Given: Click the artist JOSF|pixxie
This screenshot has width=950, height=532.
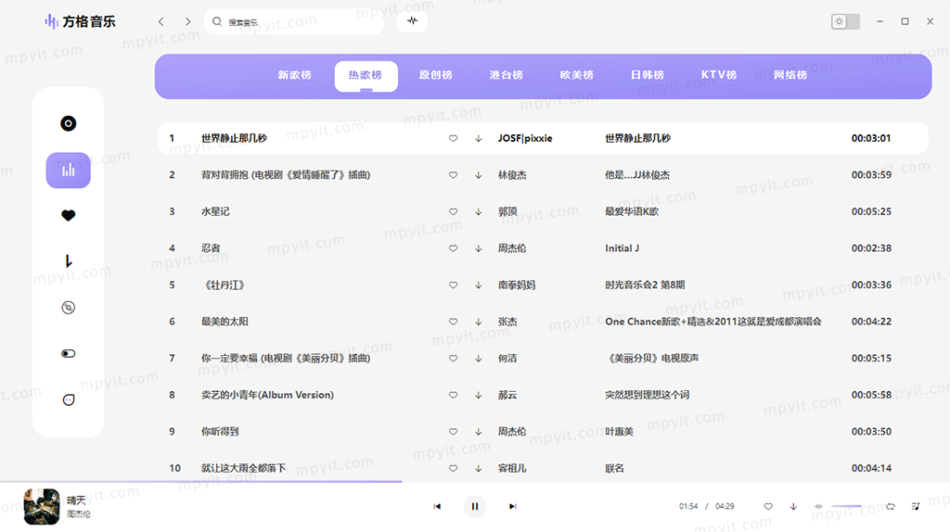Looking at the screenshot, I should pyautogui.click(x=525, y=139).
